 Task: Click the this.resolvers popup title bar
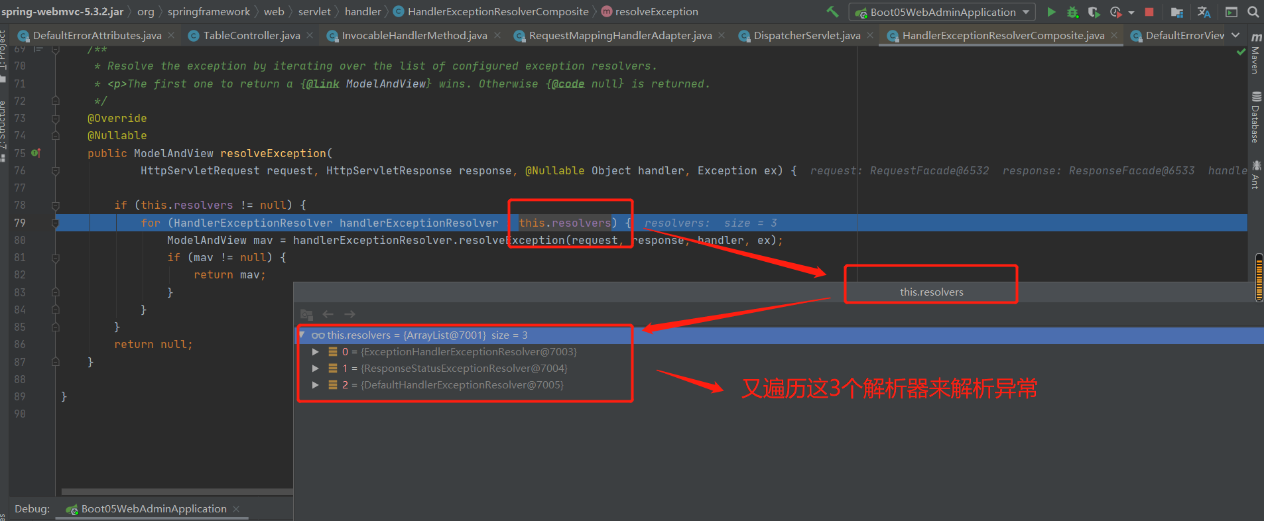click(779, 292)
